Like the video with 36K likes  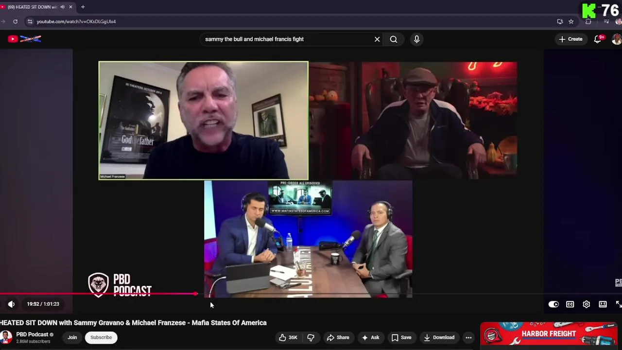pyautogui.click(x=288, y=337)
